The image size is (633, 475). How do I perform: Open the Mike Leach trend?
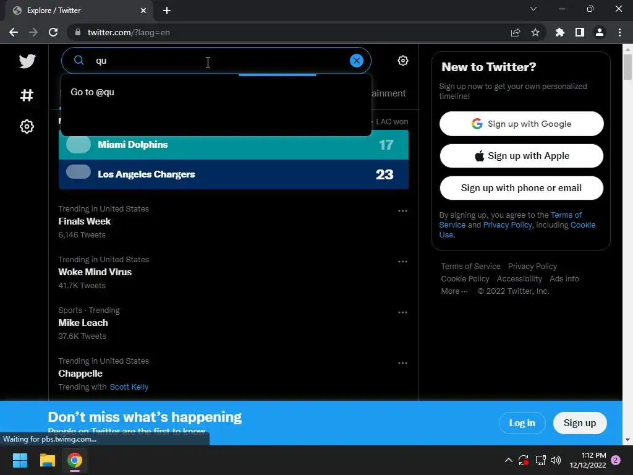click(x=83, y=323)
